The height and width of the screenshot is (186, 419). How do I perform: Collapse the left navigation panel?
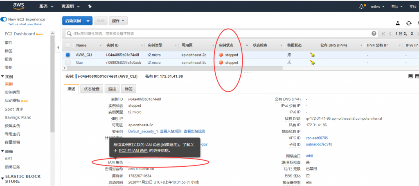[x=58, y=47]
